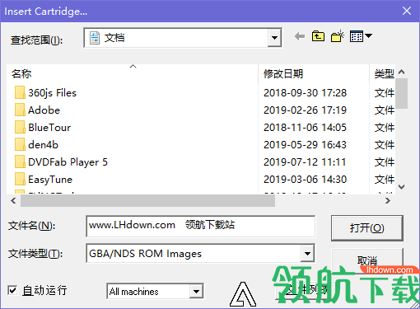Click the scroll down arrow of file list
This screenshot has width=420, height=309.
401,187
